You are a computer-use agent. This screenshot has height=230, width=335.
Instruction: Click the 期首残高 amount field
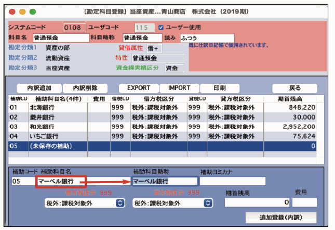[258, 202]
